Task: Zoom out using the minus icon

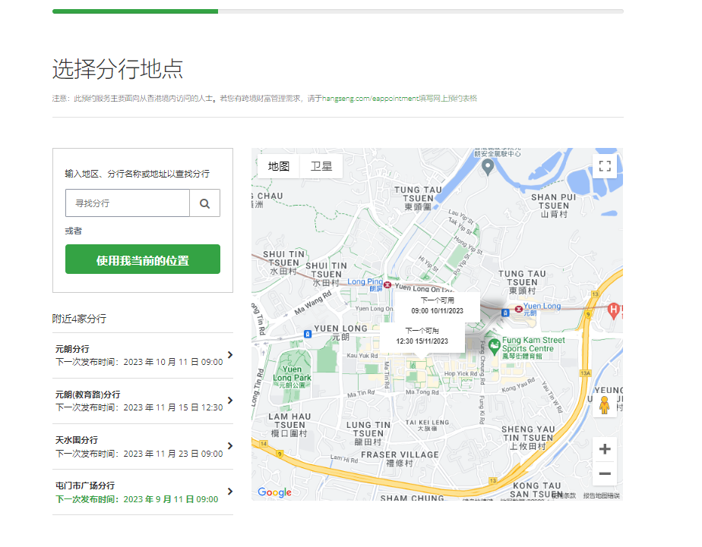Action: click(605, 473)
